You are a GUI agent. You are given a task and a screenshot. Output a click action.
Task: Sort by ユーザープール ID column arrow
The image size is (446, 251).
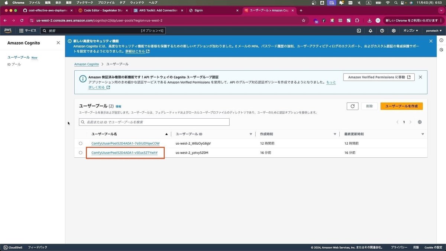tap(251, 134)
